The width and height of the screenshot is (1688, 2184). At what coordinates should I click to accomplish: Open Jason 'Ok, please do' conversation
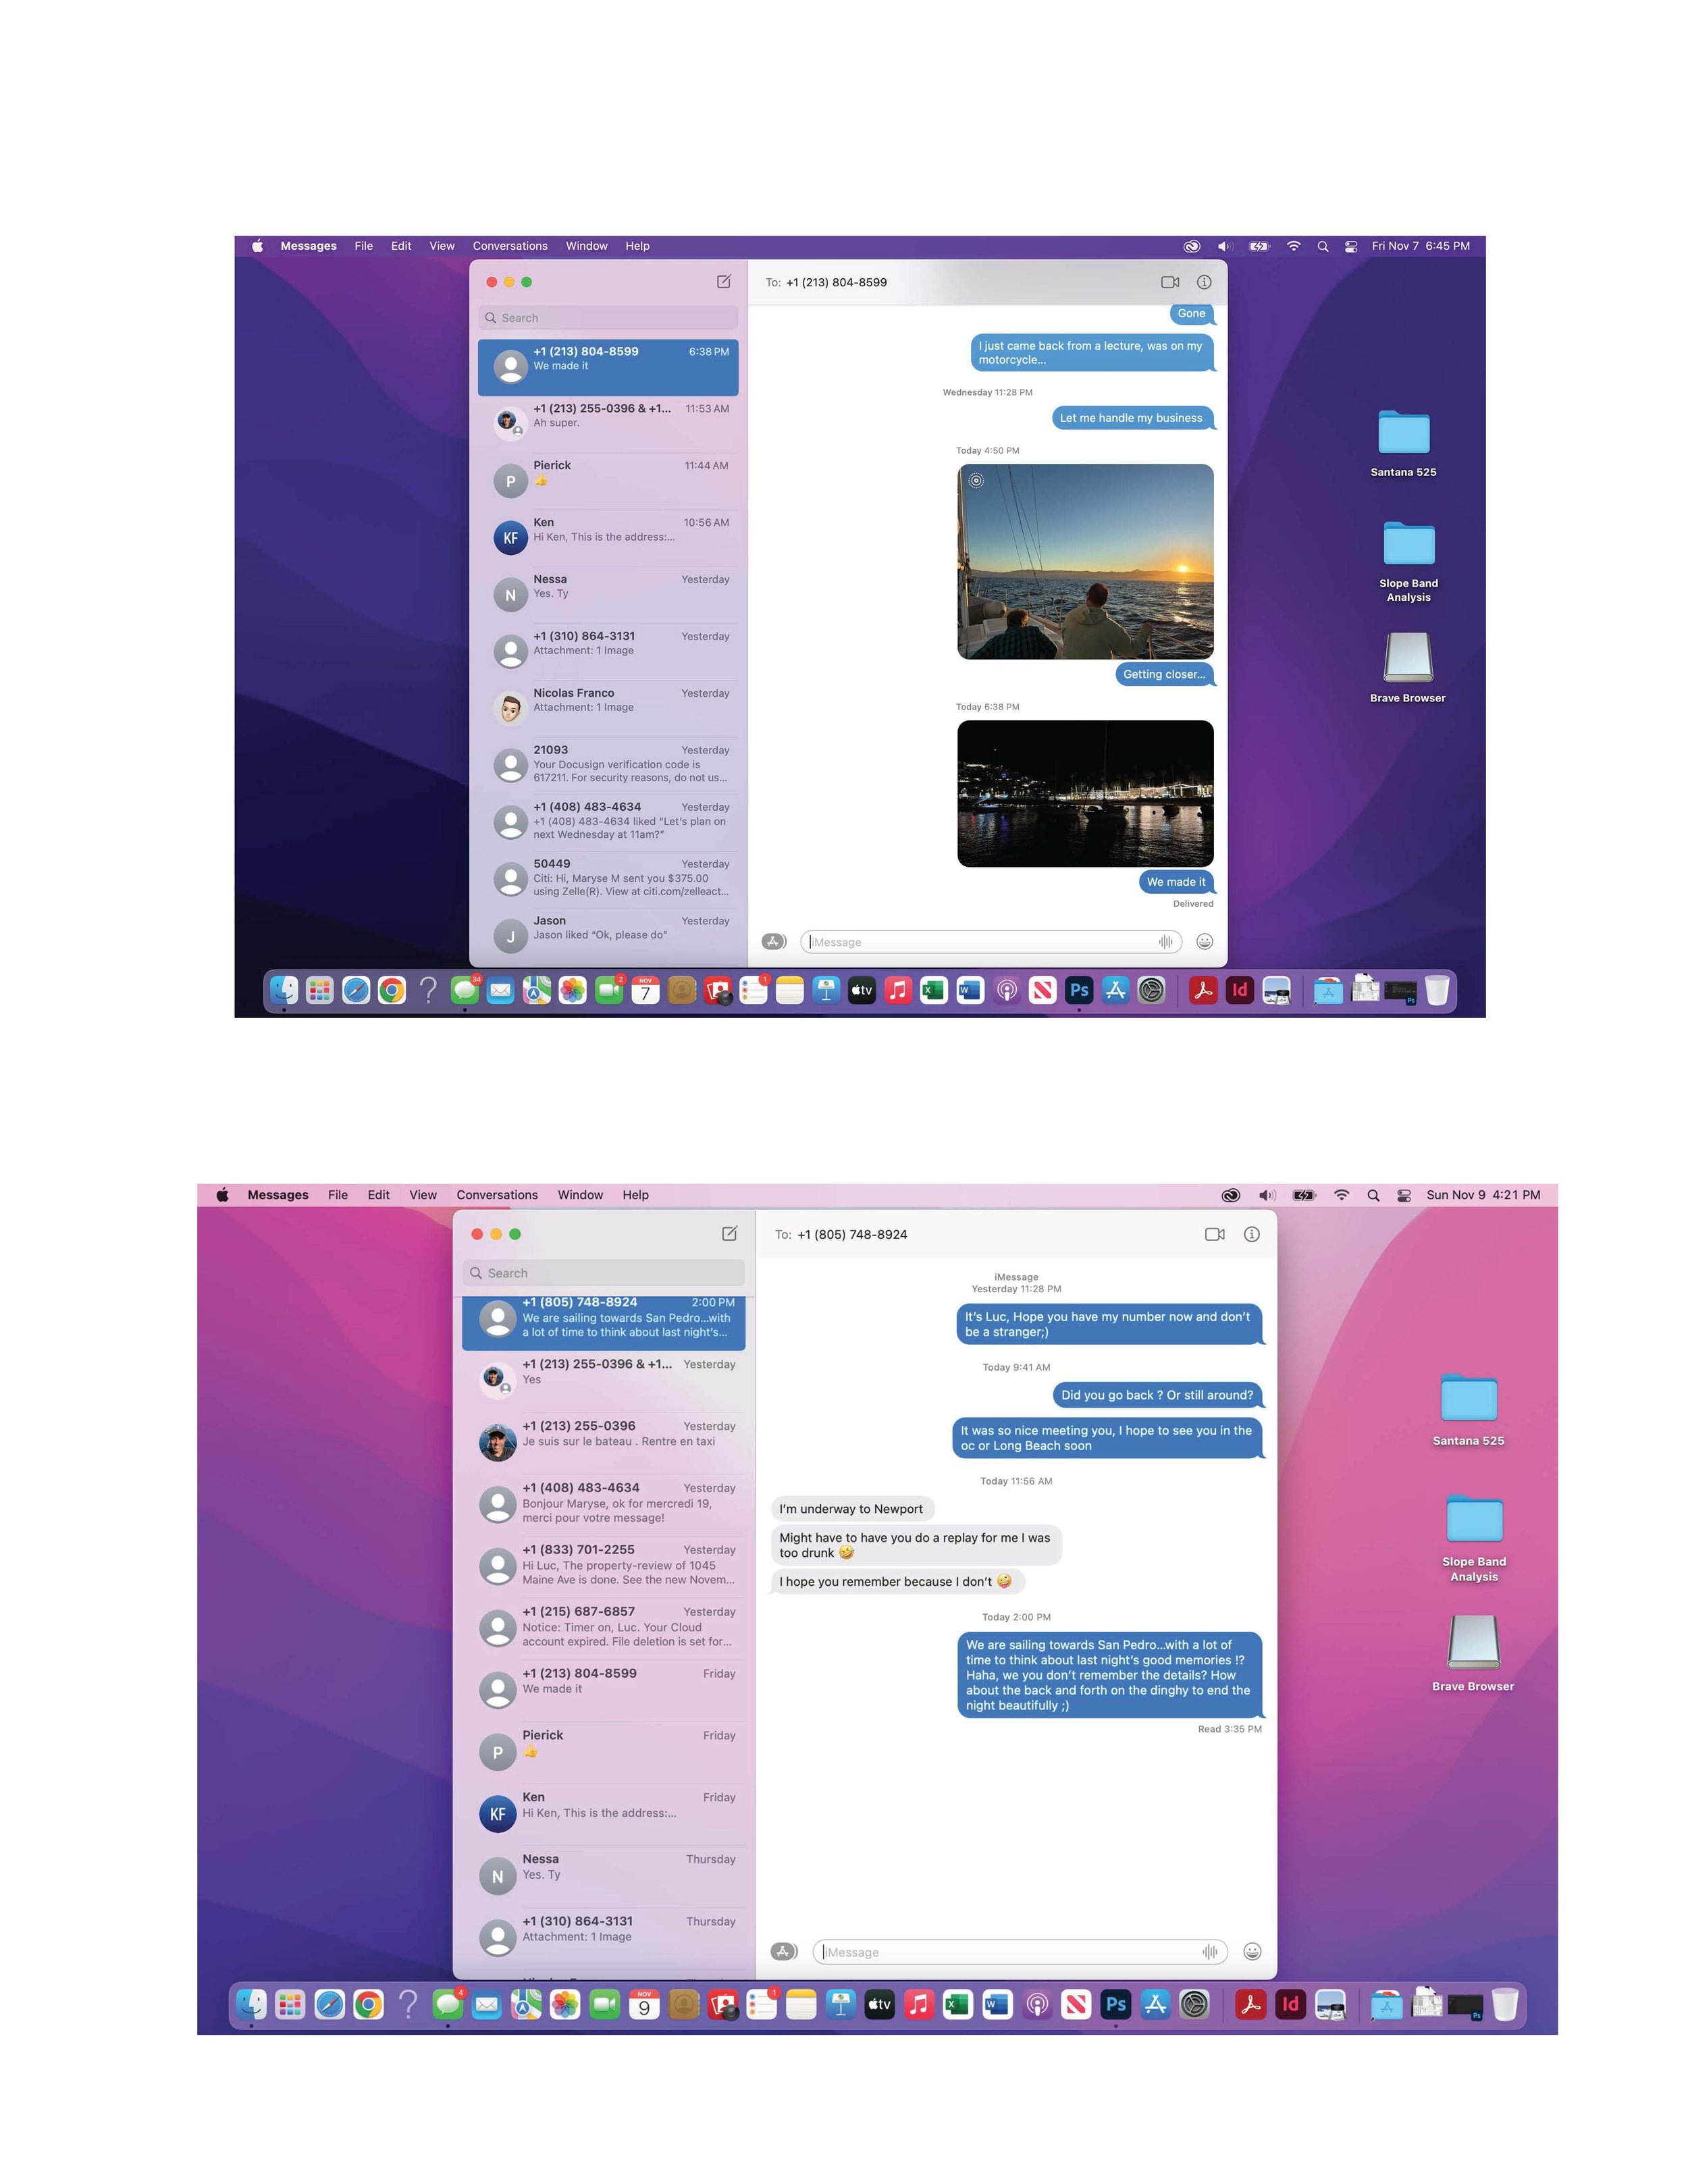[610, 929]
